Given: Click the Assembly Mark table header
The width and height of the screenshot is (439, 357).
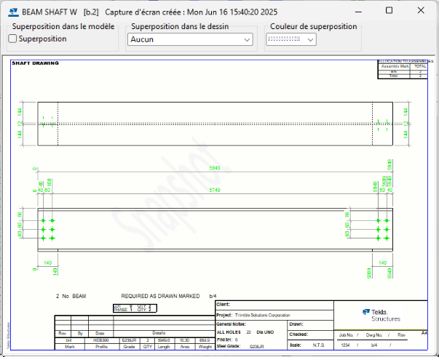Looking at the screenshot, I should (x=394, y=67).
